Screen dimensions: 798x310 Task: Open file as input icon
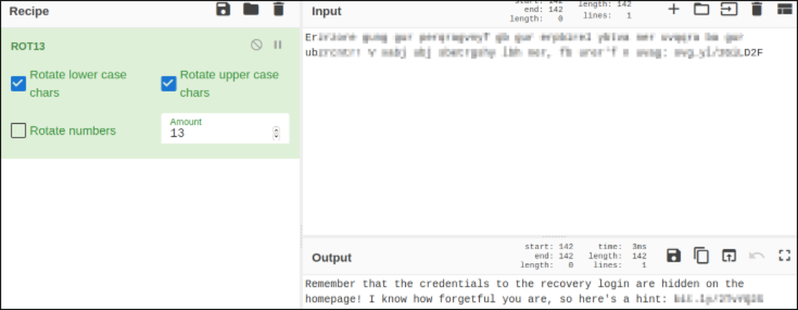coord(729,9)
